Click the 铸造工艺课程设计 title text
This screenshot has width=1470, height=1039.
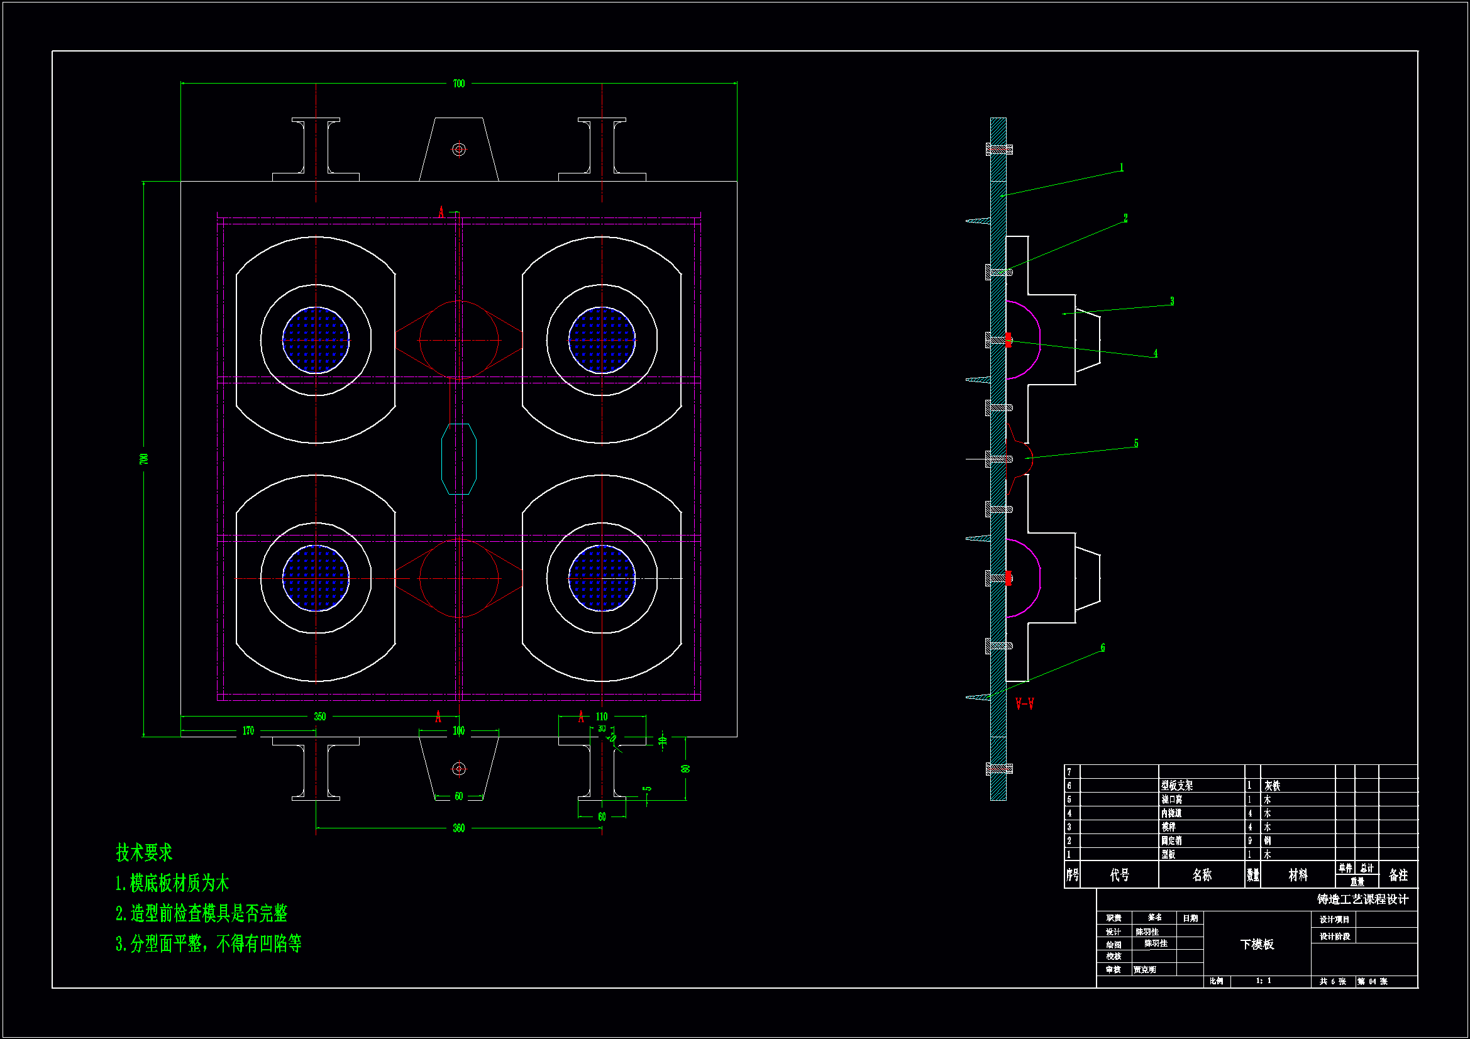point(1362,899)
